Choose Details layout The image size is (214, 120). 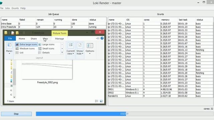pos(44,53)
